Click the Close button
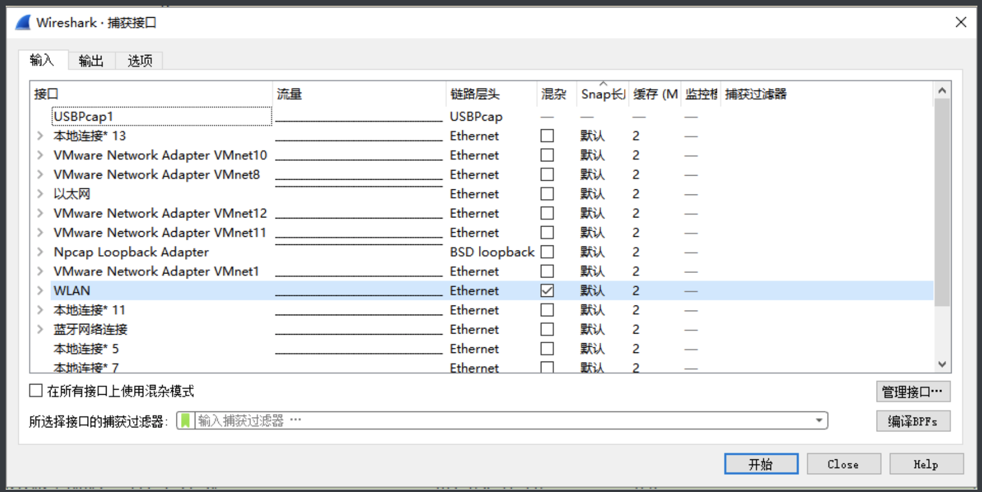The height and width of the screenshot is (492, 982). click(843, 464)
